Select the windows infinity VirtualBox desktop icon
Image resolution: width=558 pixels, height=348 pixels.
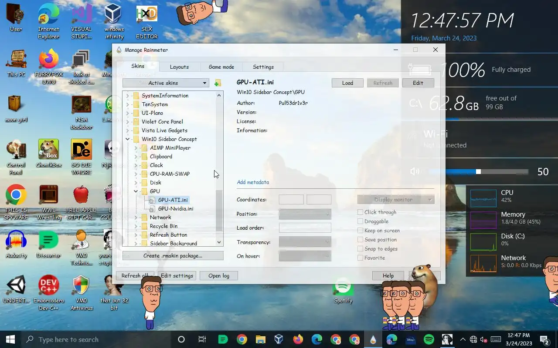[114, 22]
